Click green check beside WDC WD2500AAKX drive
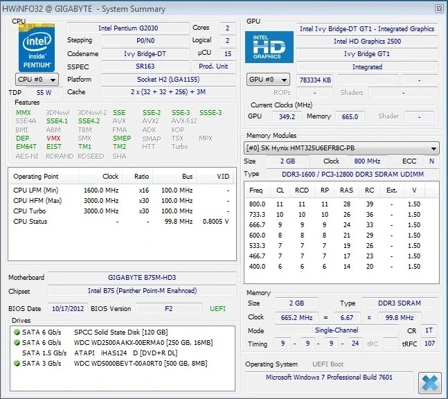The width and height of the screenshot is (448, 399). tap(17, 342)
